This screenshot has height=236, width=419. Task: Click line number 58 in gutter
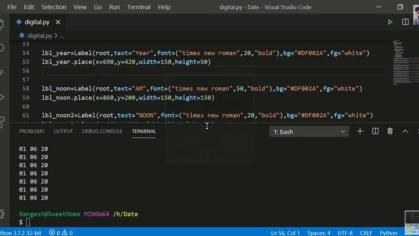pos(26,88)
